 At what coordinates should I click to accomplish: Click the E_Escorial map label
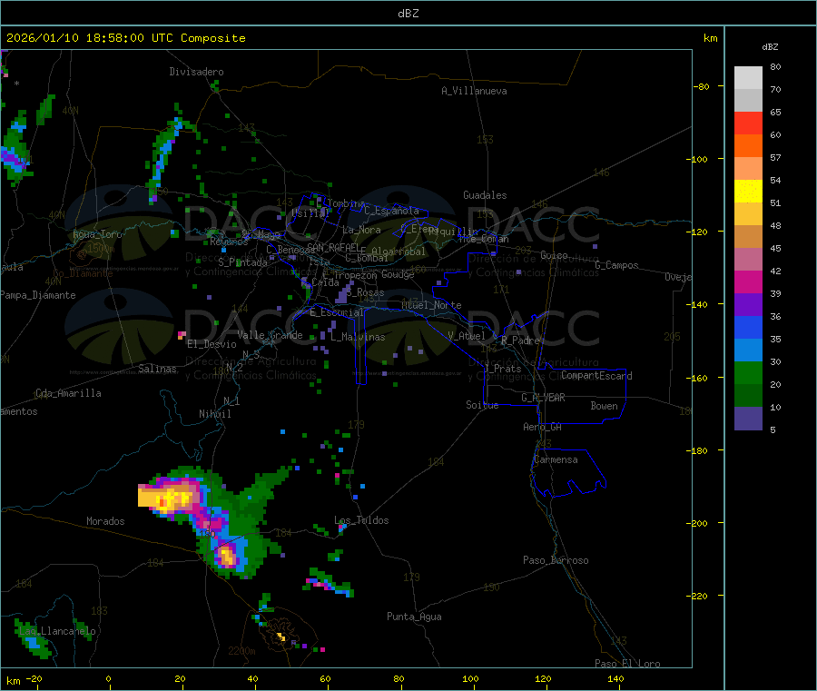point(336,312)
